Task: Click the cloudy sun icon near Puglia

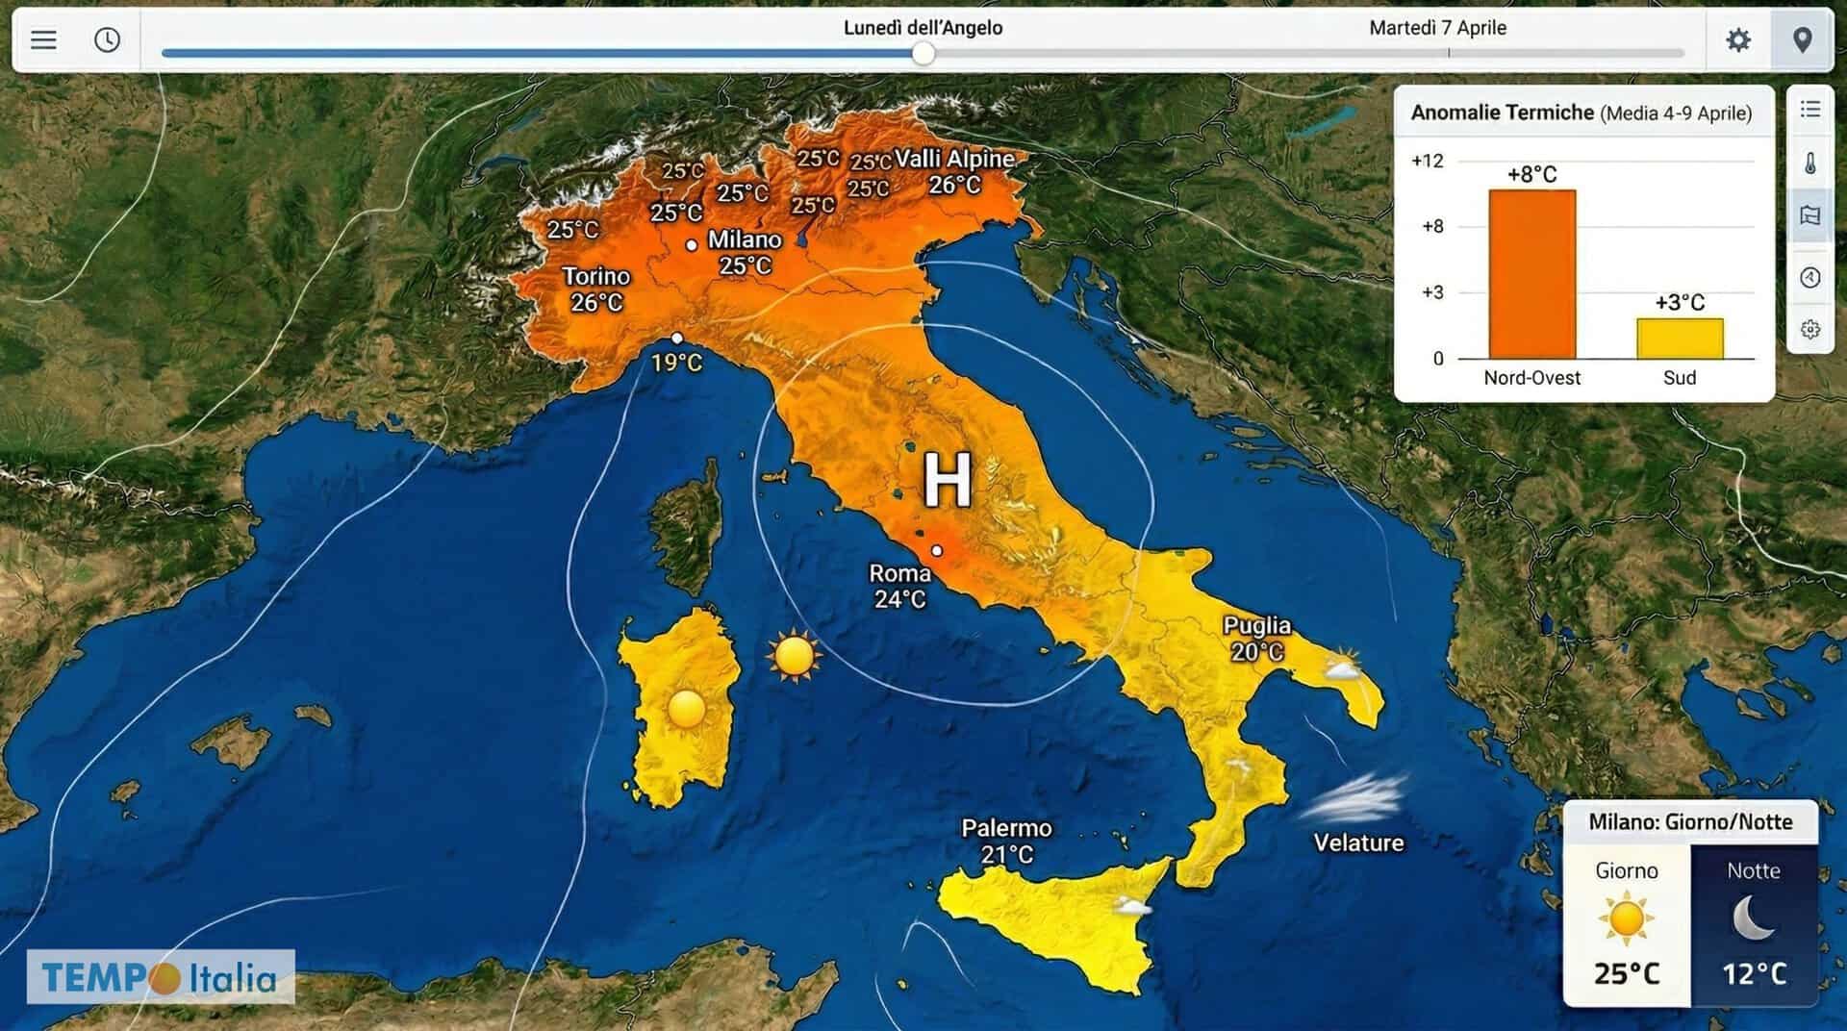Action: click(x=1341, y=666)
